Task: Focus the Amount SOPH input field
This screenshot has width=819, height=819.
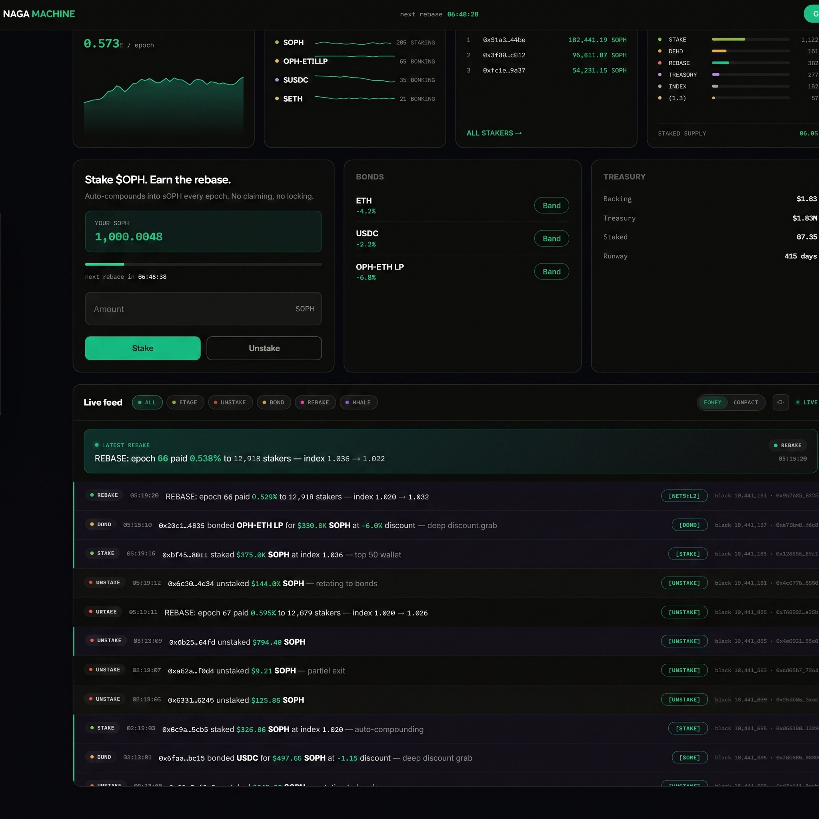Action: point(204,309)
